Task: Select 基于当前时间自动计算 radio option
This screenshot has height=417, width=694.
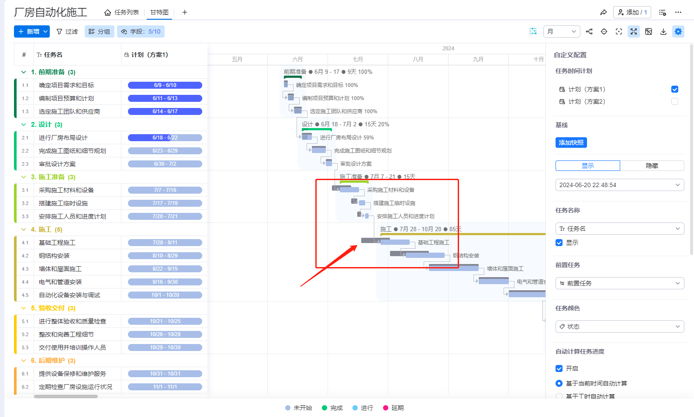Action: click(559, 383)
